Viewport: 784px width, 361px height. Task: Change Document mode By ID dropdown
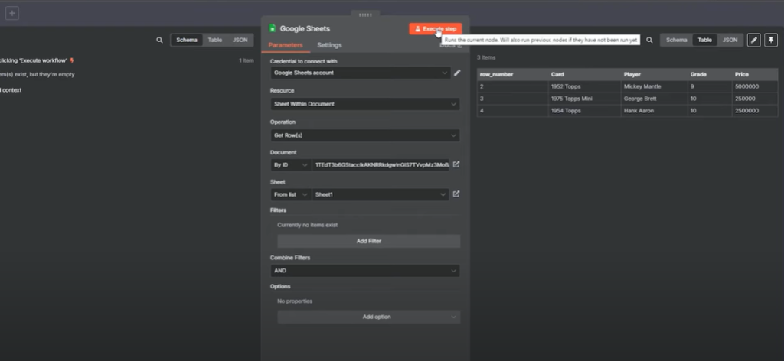(290, 165)
